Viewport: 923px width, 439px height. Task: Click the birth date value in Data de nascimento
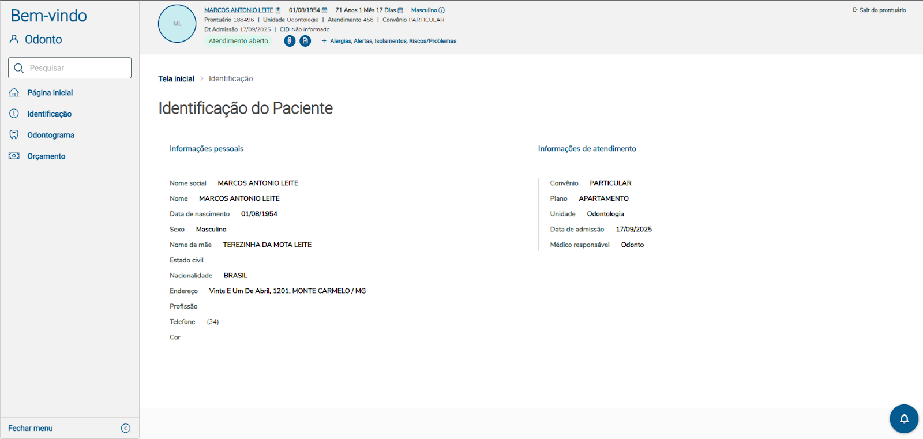(x=259, y=214)
